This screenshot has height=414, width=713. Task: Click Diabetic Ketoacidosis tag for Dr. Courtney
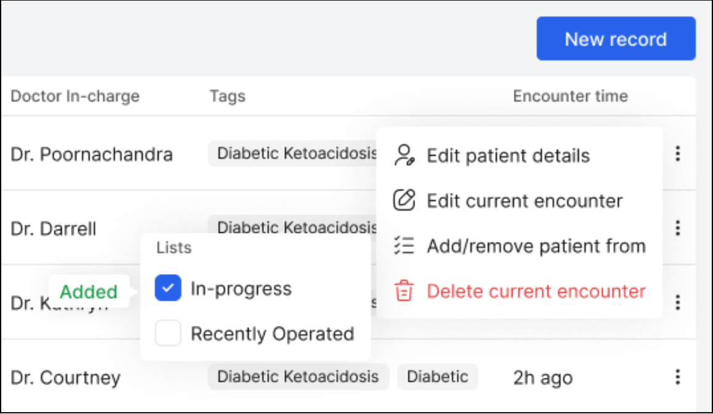click(298, 376)
